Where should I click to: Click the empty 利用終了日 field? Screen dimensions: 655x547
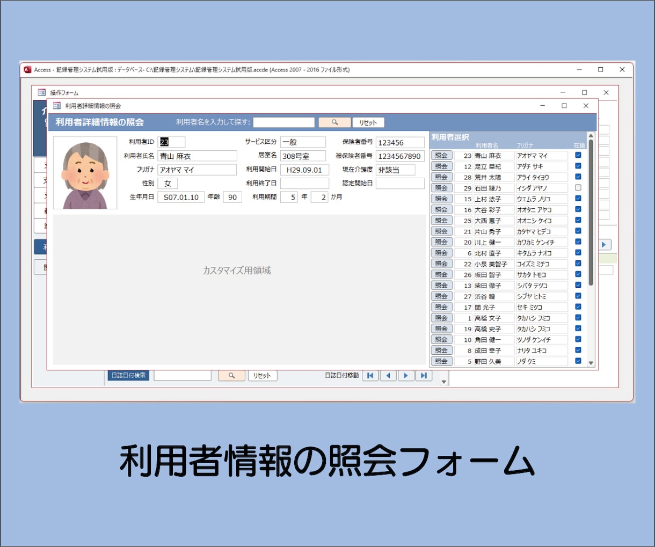coord(304,184)
